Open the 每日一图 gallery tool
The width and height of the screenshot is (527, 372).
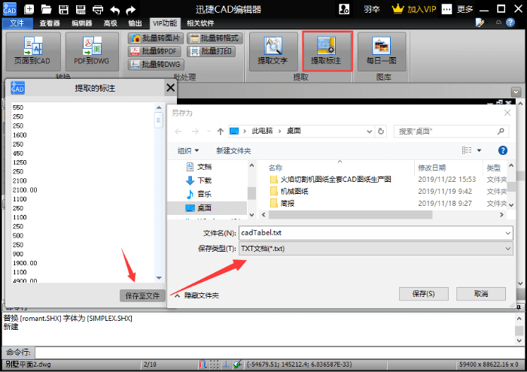pos(382,51)
